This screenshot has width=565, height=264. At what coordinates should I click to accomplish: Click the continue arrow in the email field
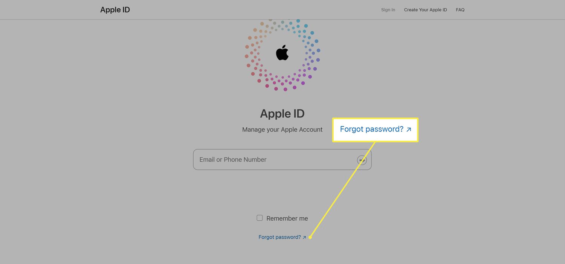[x=362, y=160]
